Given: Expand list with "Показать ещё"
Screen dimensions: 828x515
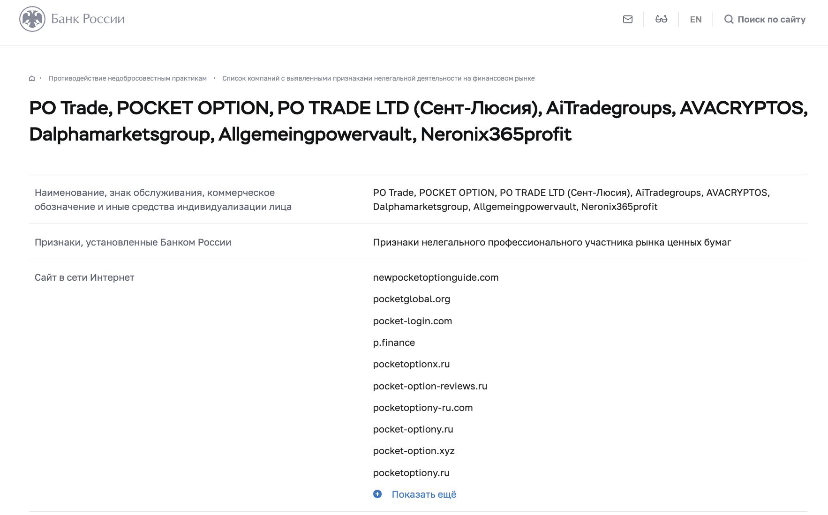Looking at the screenshot, I should (x=424, y=494).
